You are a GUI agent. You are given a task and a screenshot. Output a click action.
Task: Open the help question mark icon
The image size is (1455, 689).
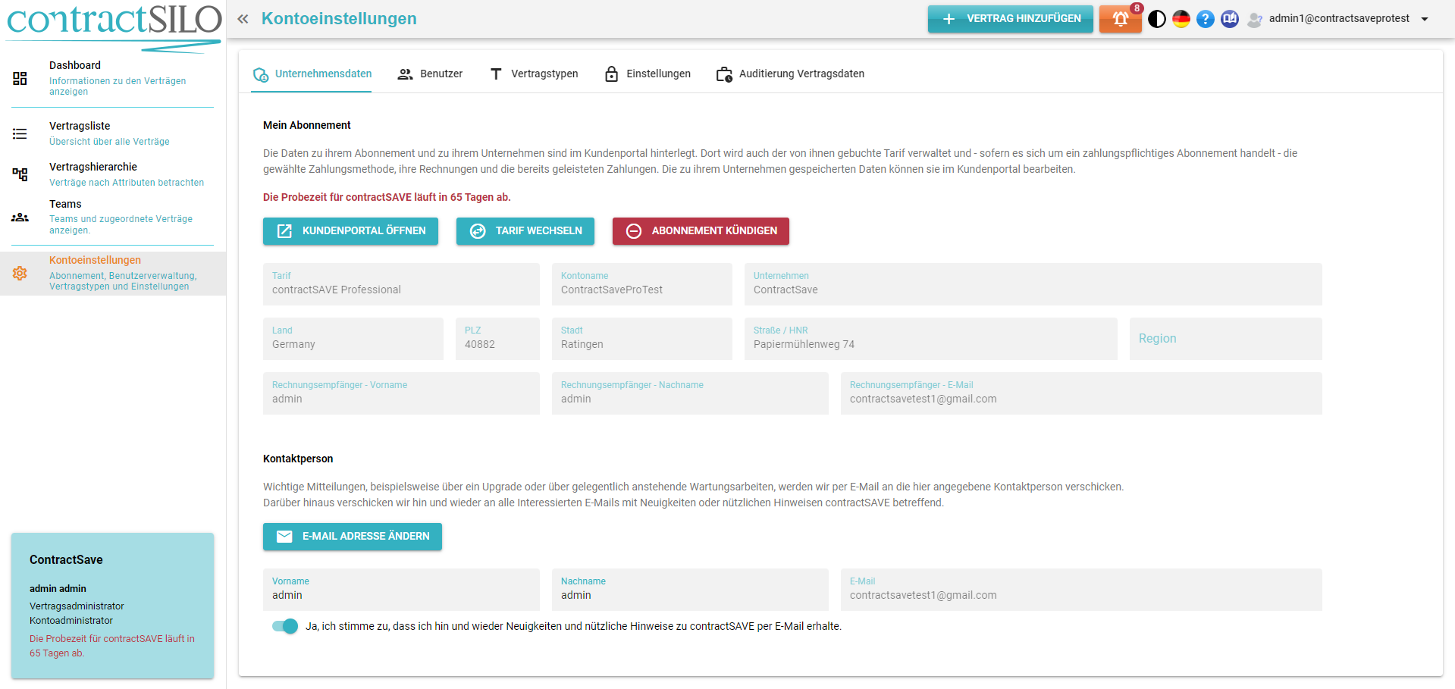point(1206,19)
